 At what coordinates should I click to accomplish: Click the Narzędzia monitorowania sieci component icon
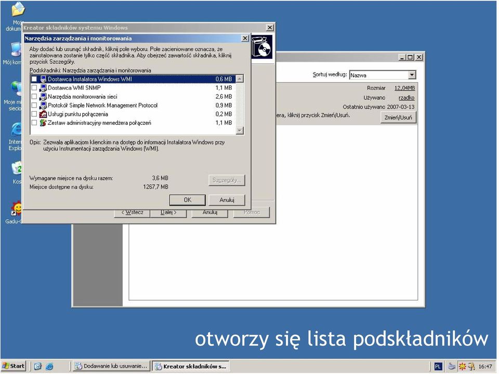[43, 97]
